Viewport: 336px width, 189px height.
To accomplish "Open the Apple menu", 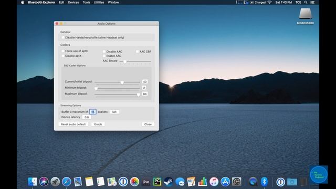I will pyautogui.click(x=23, y=2).
